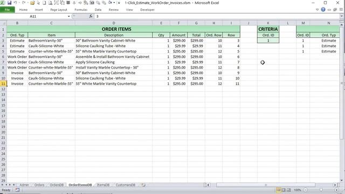Open the Name Box dropdown arrow
345x194 pixels.
pyautogui.click(x=68, y=16)
